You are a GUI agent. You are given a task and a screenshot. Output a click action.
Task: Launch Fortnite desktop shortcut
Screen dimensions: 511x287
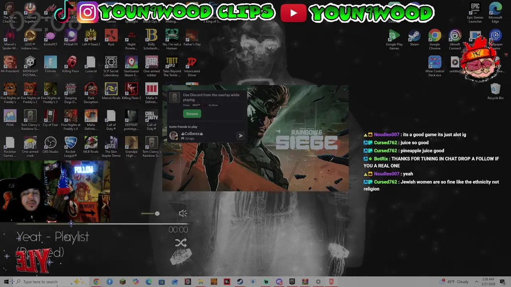pos(50,65)
